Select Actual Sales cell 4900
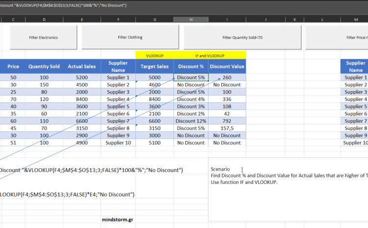 (82, 143)
